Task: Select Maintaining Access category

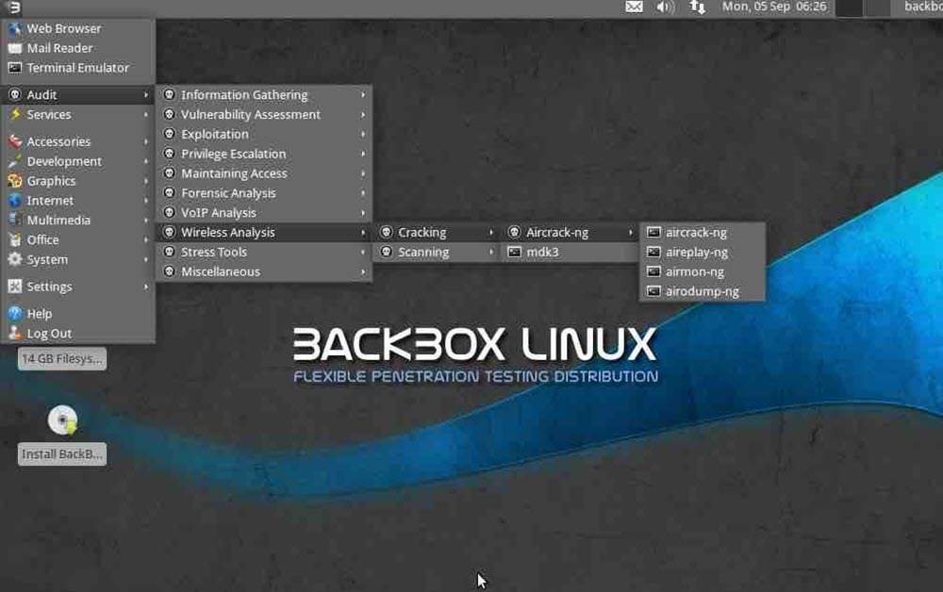Action: (264, 173)
